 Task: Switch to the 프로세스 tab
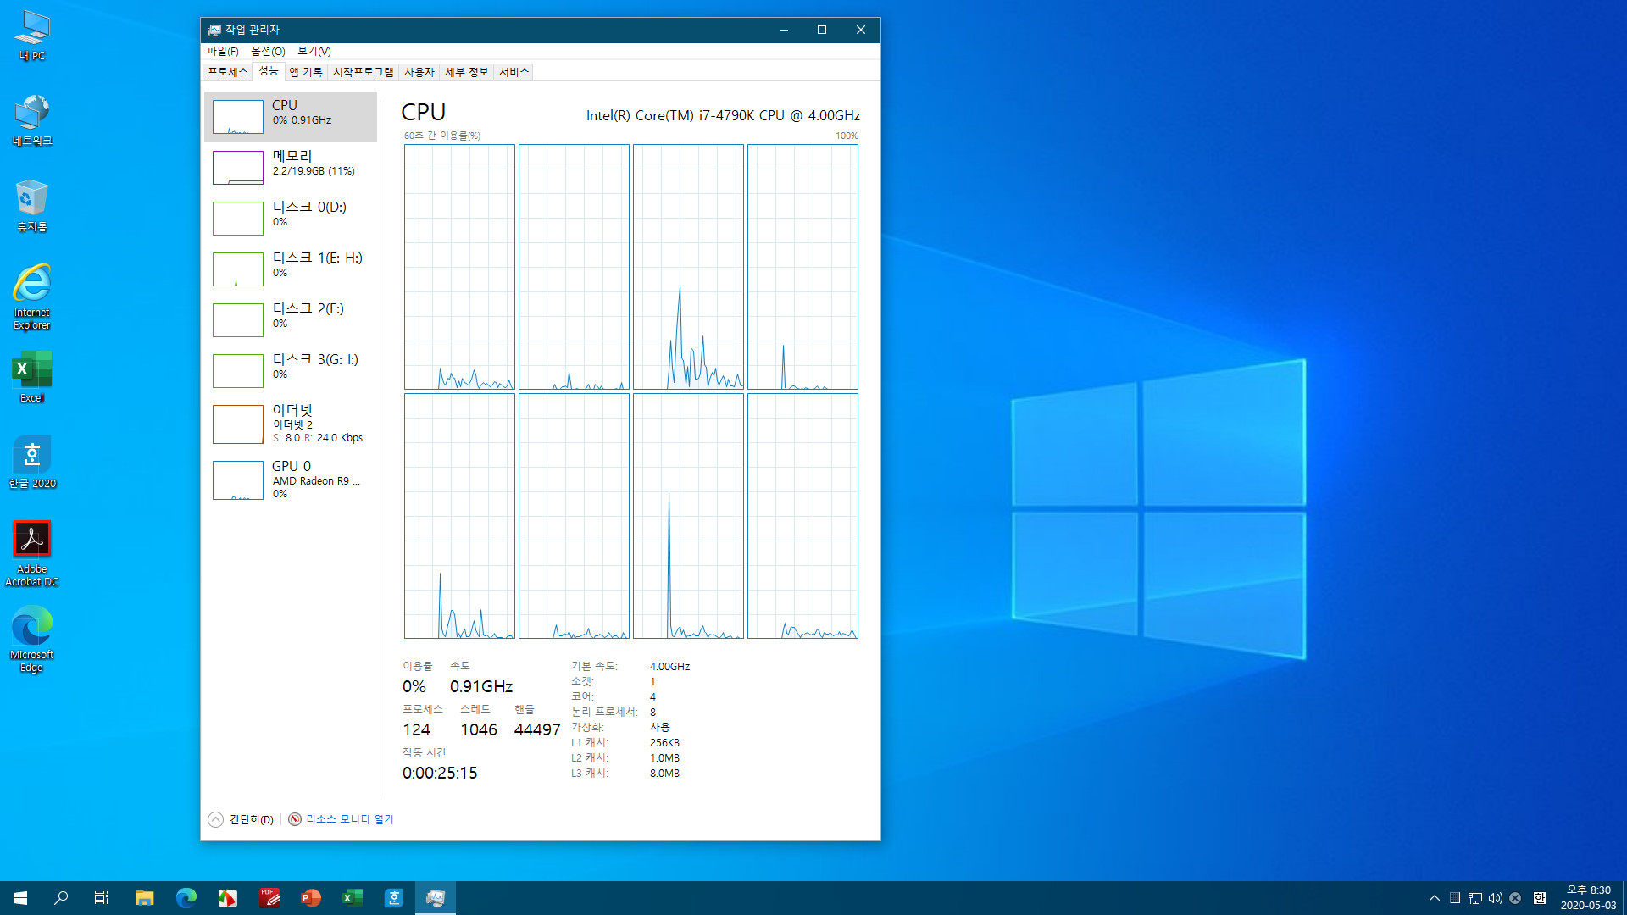(x=228, y=72)
